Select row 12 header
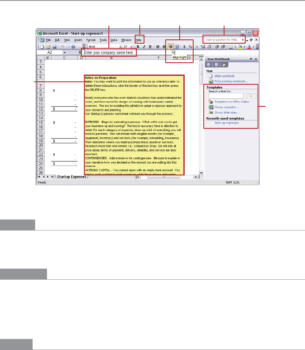The width and height of the screenshot is (305, 350). pos(41,109)
